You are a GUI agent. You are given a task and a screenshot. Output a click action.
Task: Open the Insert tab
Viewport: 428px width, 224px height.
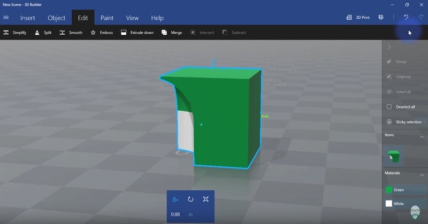(x=28, y=18)
